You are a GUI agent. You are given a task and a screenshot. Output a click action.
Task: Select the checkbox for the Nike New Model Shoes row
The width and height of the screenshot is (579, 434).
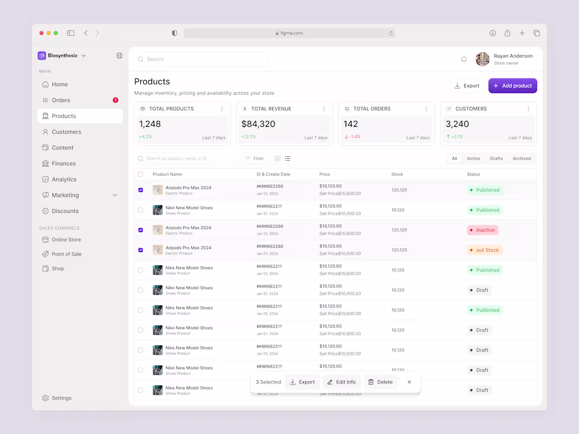[141, 210]
